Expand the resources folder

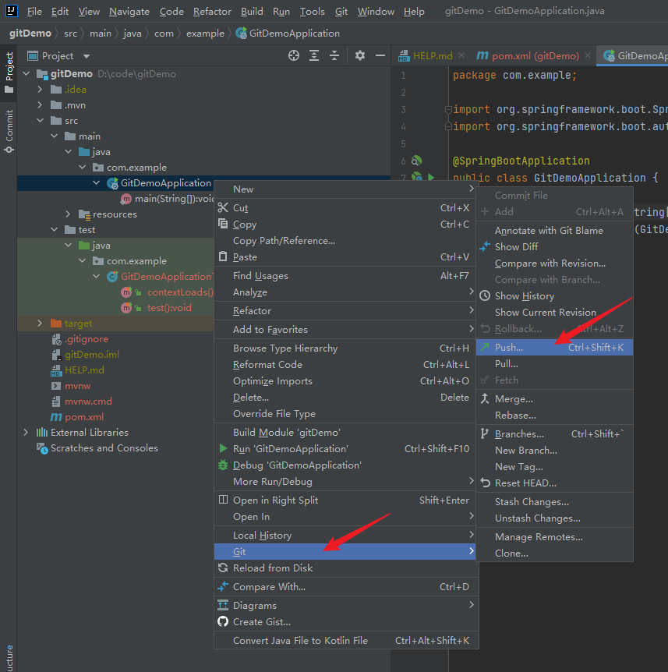tap(68, 214)
